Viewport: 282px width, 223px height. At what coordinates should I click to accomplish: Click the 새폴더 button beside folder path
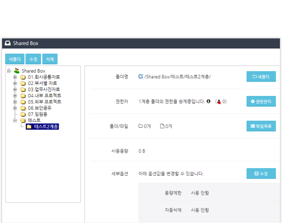click(261, 77)
